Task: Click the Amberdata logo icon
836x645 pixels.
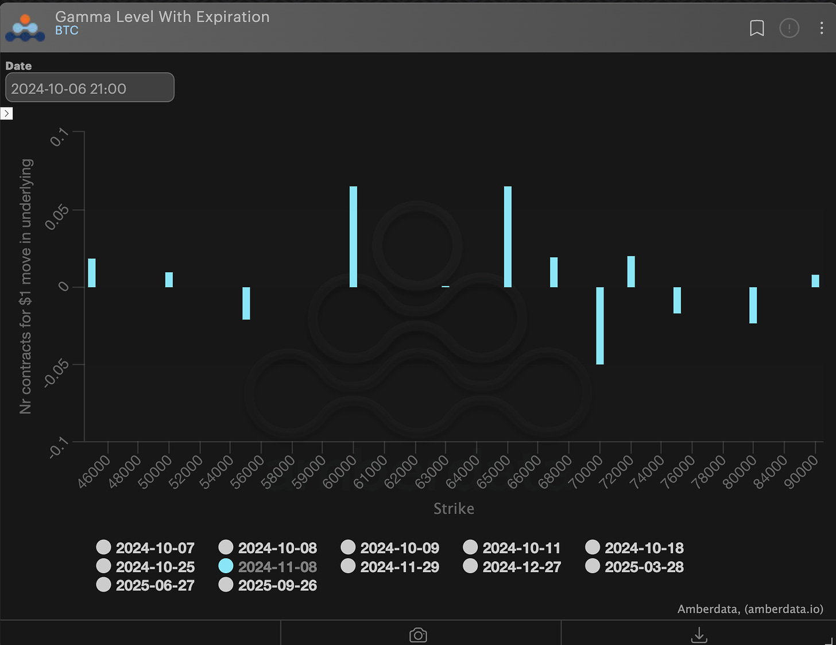Action: point(25,28)
